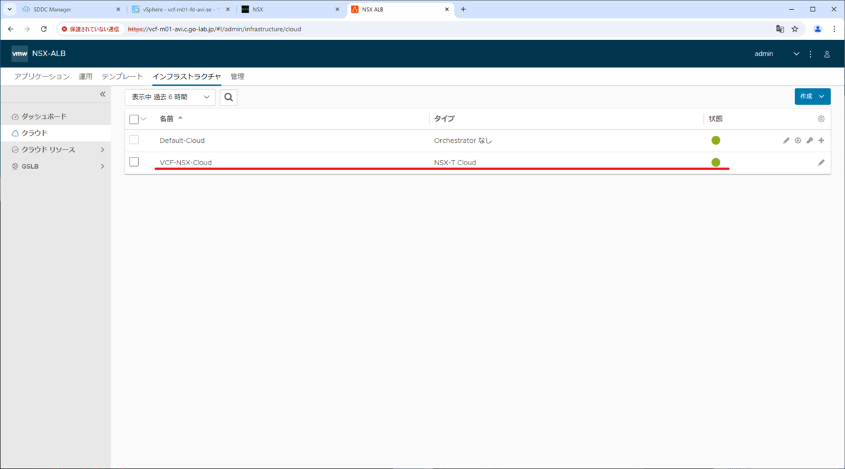845x469 pixels.
Task: Close the vSphere tab
Action: 227,9
